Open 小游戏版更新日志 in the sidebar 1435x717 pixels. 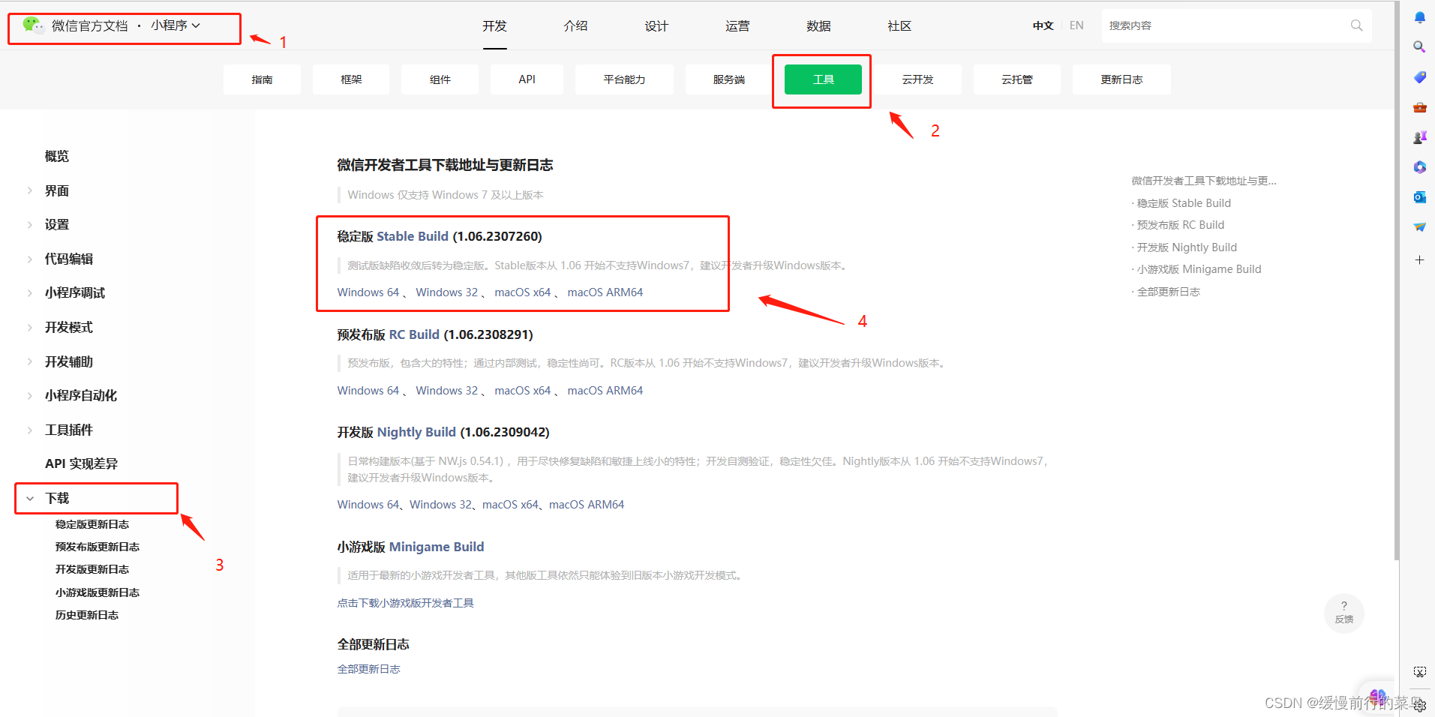click(98, 592)
